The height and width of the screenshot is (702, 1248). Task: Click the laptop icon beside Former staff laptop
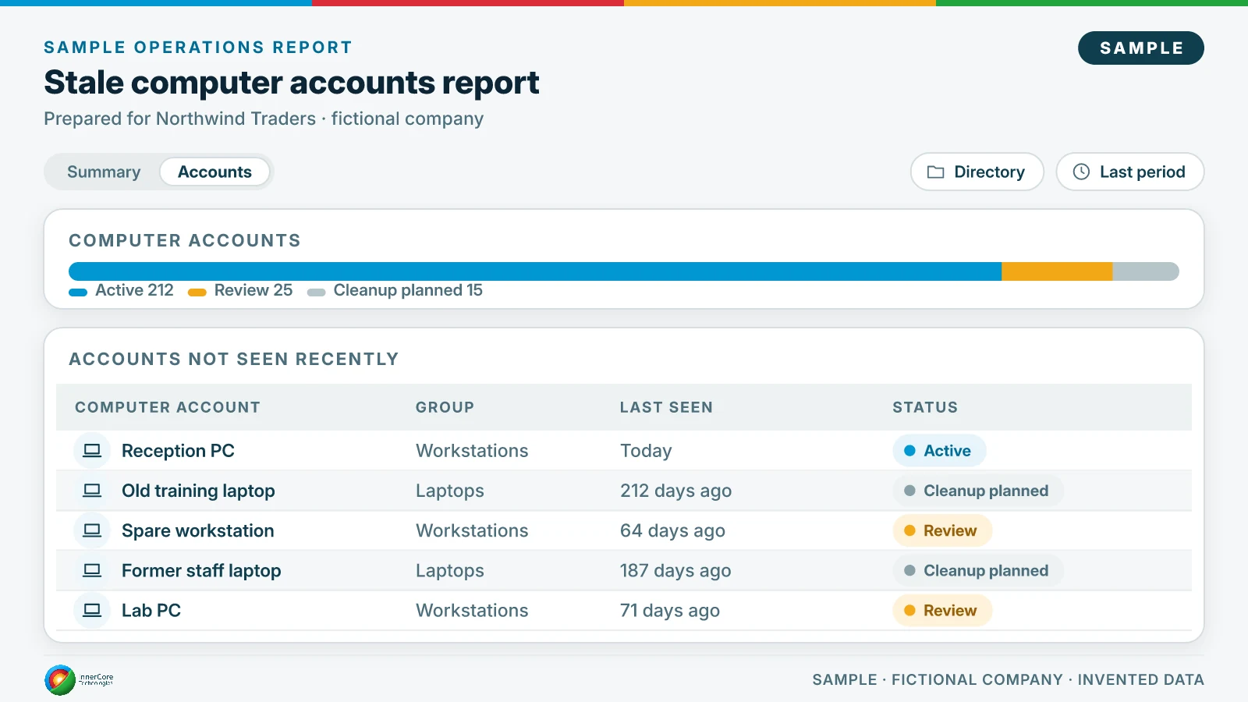click(x=92, y=571)
